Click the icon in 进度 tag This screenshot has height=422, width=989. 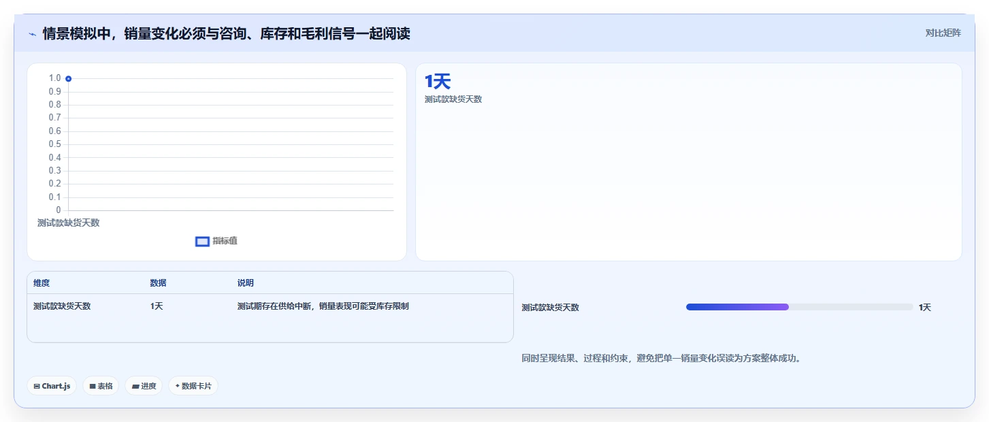[135, 386]
